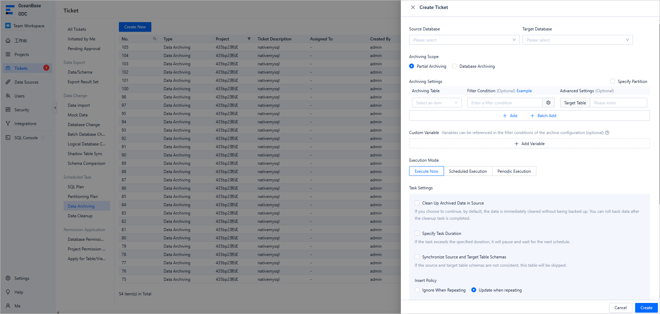Screen dimensions: 660x314
Task: Click the search icon in No. column
Action: tap(155, 39)
